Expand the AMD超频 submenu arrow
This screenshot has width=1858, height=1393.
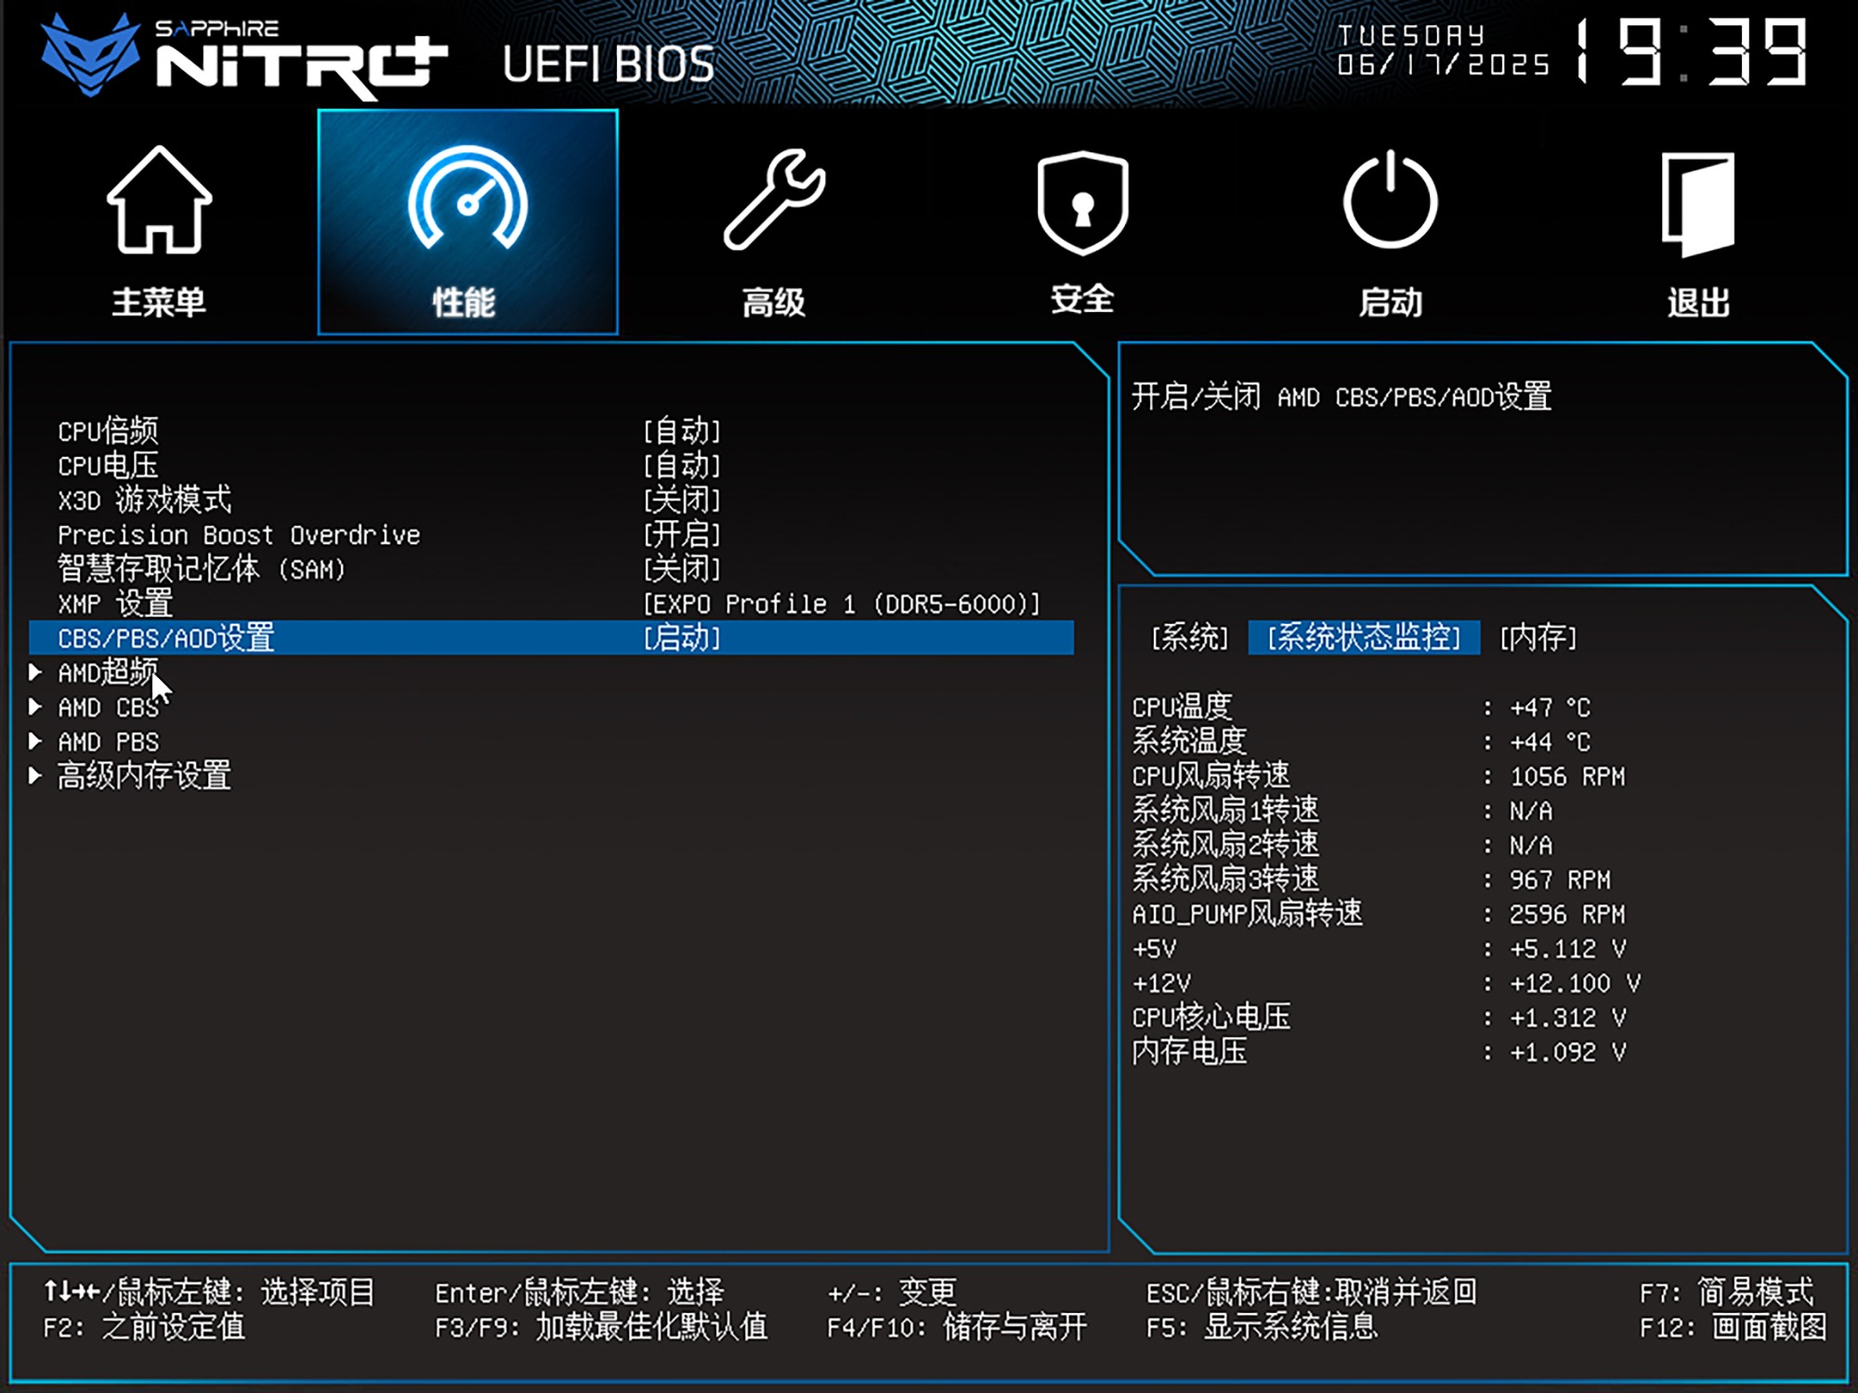[35, 671]
